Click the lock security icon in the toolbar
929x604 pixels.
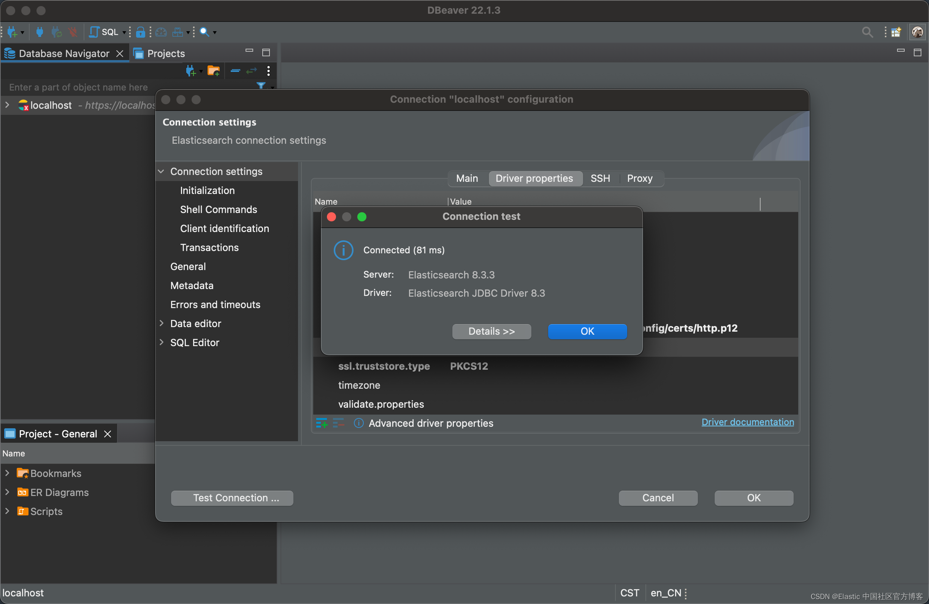[141, 32]
